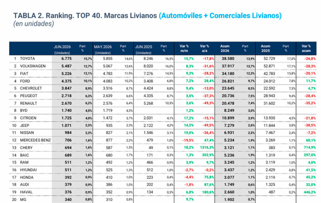
Task: Click the 'CHERY' brand row label
Action: click(x=26, y=148)
